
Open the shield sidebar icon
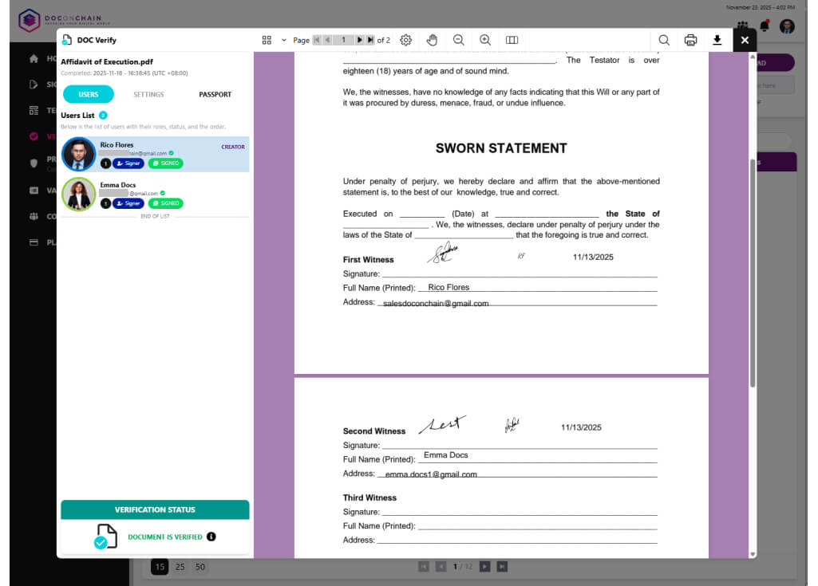pyautogui.click(x=34, y=163)
